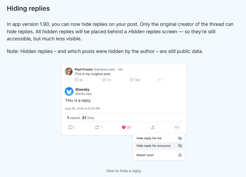This screenshot has height=177, width=246.
Task: Click the "1 repost" count link
Action: 73,118
